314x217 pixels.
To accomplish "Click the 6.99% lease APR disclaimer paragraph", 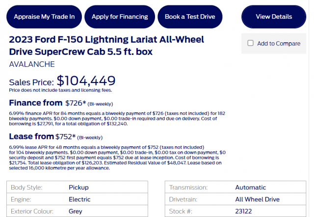I will 115,157.
